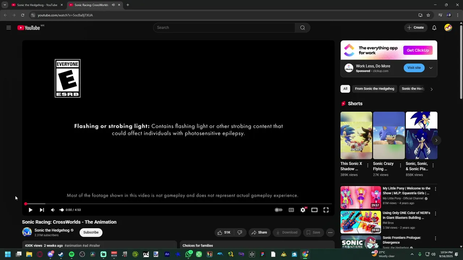Visit site for ClickUp ad
The height and width of the screenshot is (260, 463).
coord(414,68)
